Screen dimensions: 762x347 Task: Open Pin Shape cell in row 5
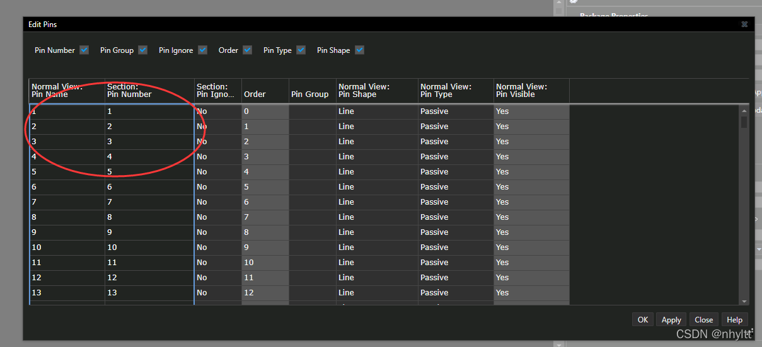click(x=376, y=172)
